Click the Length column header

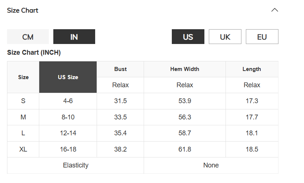252,69
